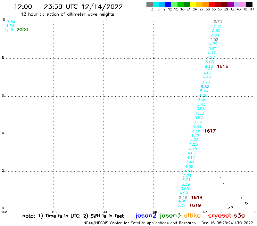The height and width of the screenshot is (226, 257).
Task: Click the '4.10' wave height value
Action: (x=193, y=149)
